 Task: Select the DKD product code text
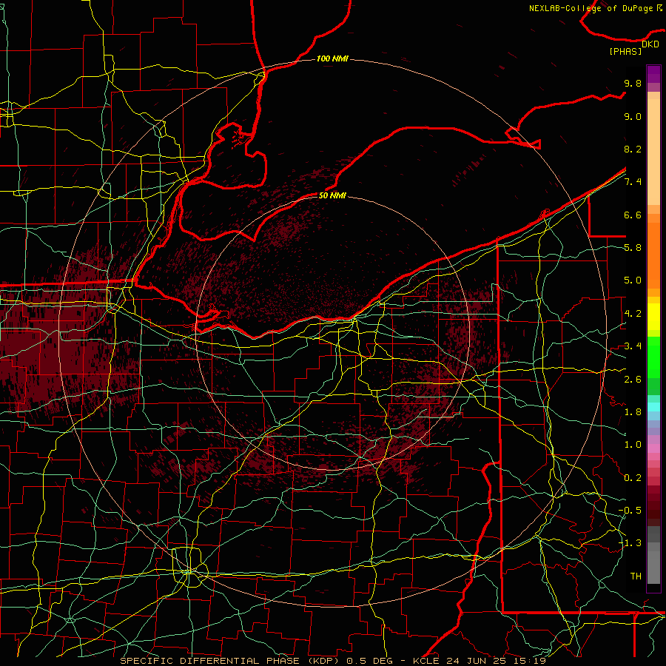[x=650, y=44]
